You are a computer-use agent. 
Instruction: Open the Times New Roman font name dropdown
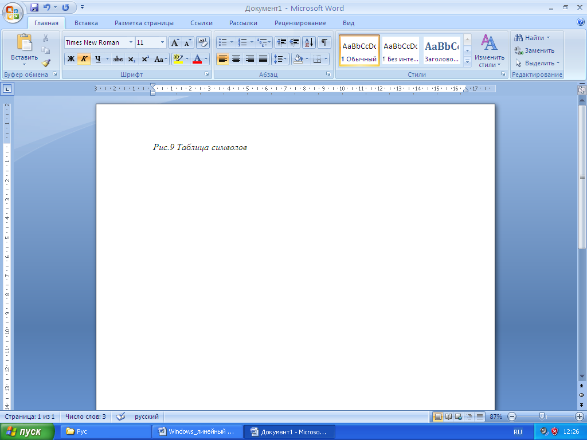131,42
